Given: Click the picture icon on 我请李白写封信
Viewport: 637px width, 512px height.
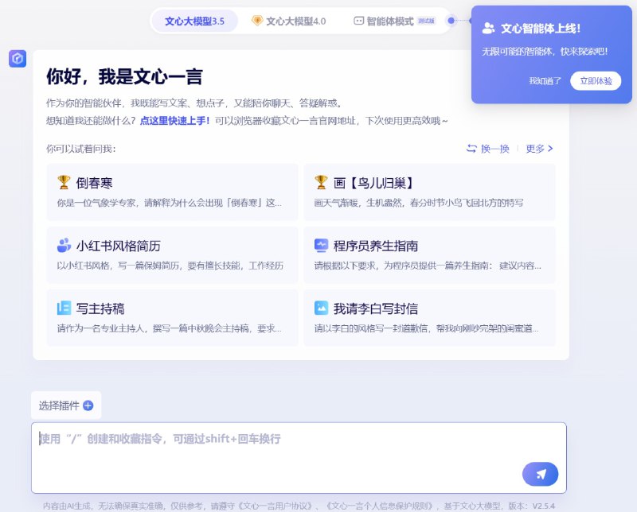Looking at the screenshot, I should (x=322, y=308).
